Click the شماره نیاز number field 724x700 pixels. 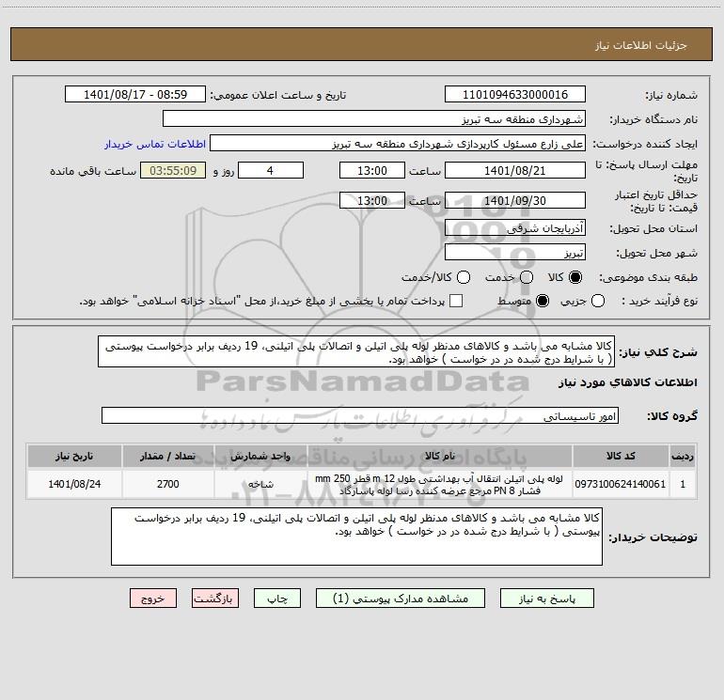tap(515, 95)
